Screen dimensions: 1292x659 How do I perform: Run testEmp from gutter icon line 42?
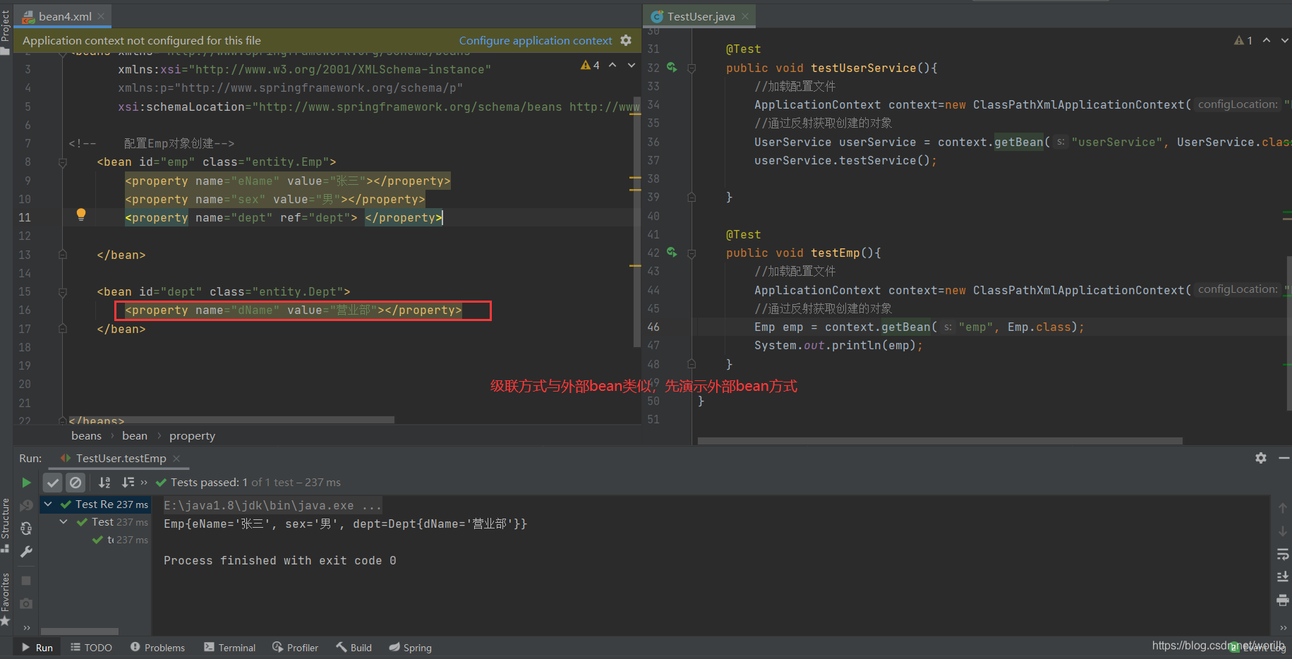click(672, 253)
